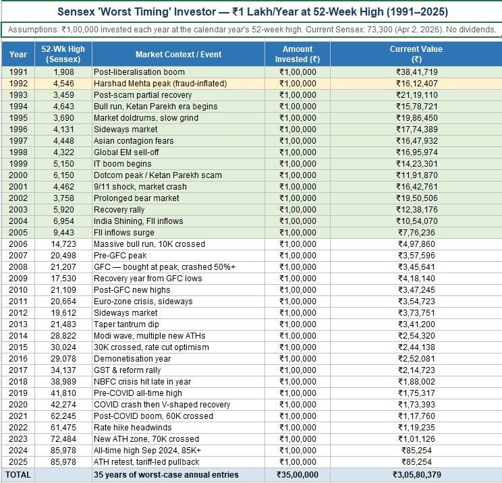Screen dimensions: 502x483
Task: Select 'GFC — bought at peak, crashed 50%+' cell
Action: (178, 267)
